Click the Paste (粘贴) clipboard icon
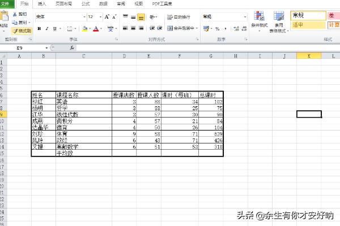The image size is (340, 226). pos(4,16)
